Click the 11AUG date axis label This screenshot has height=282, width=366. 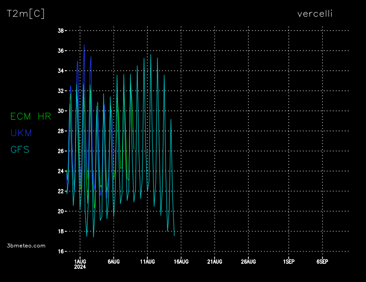tap(147, 261)
